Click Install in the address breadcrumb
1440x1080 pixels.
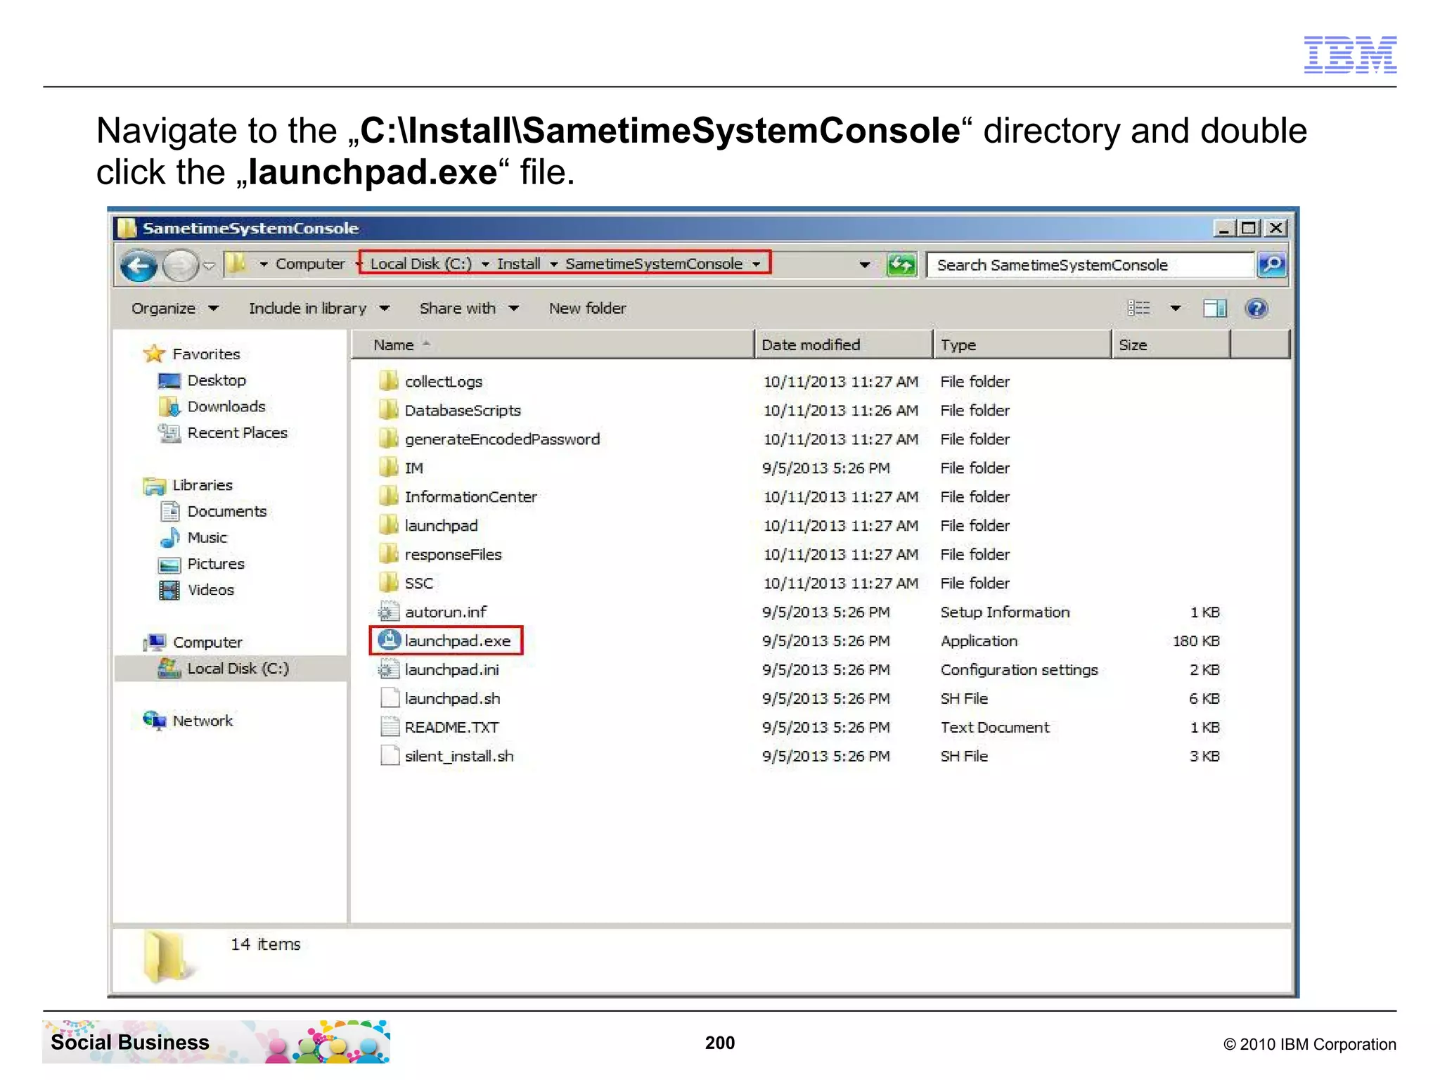tap(519, 264)
